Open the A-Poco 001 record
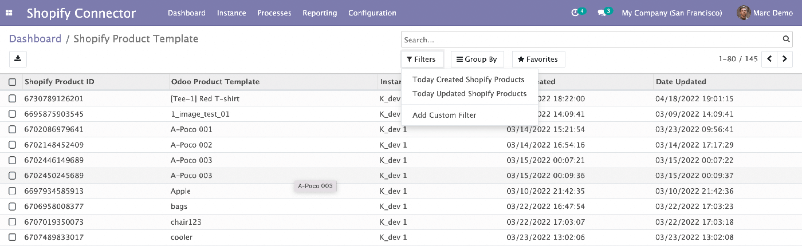 tap(191, 129)
